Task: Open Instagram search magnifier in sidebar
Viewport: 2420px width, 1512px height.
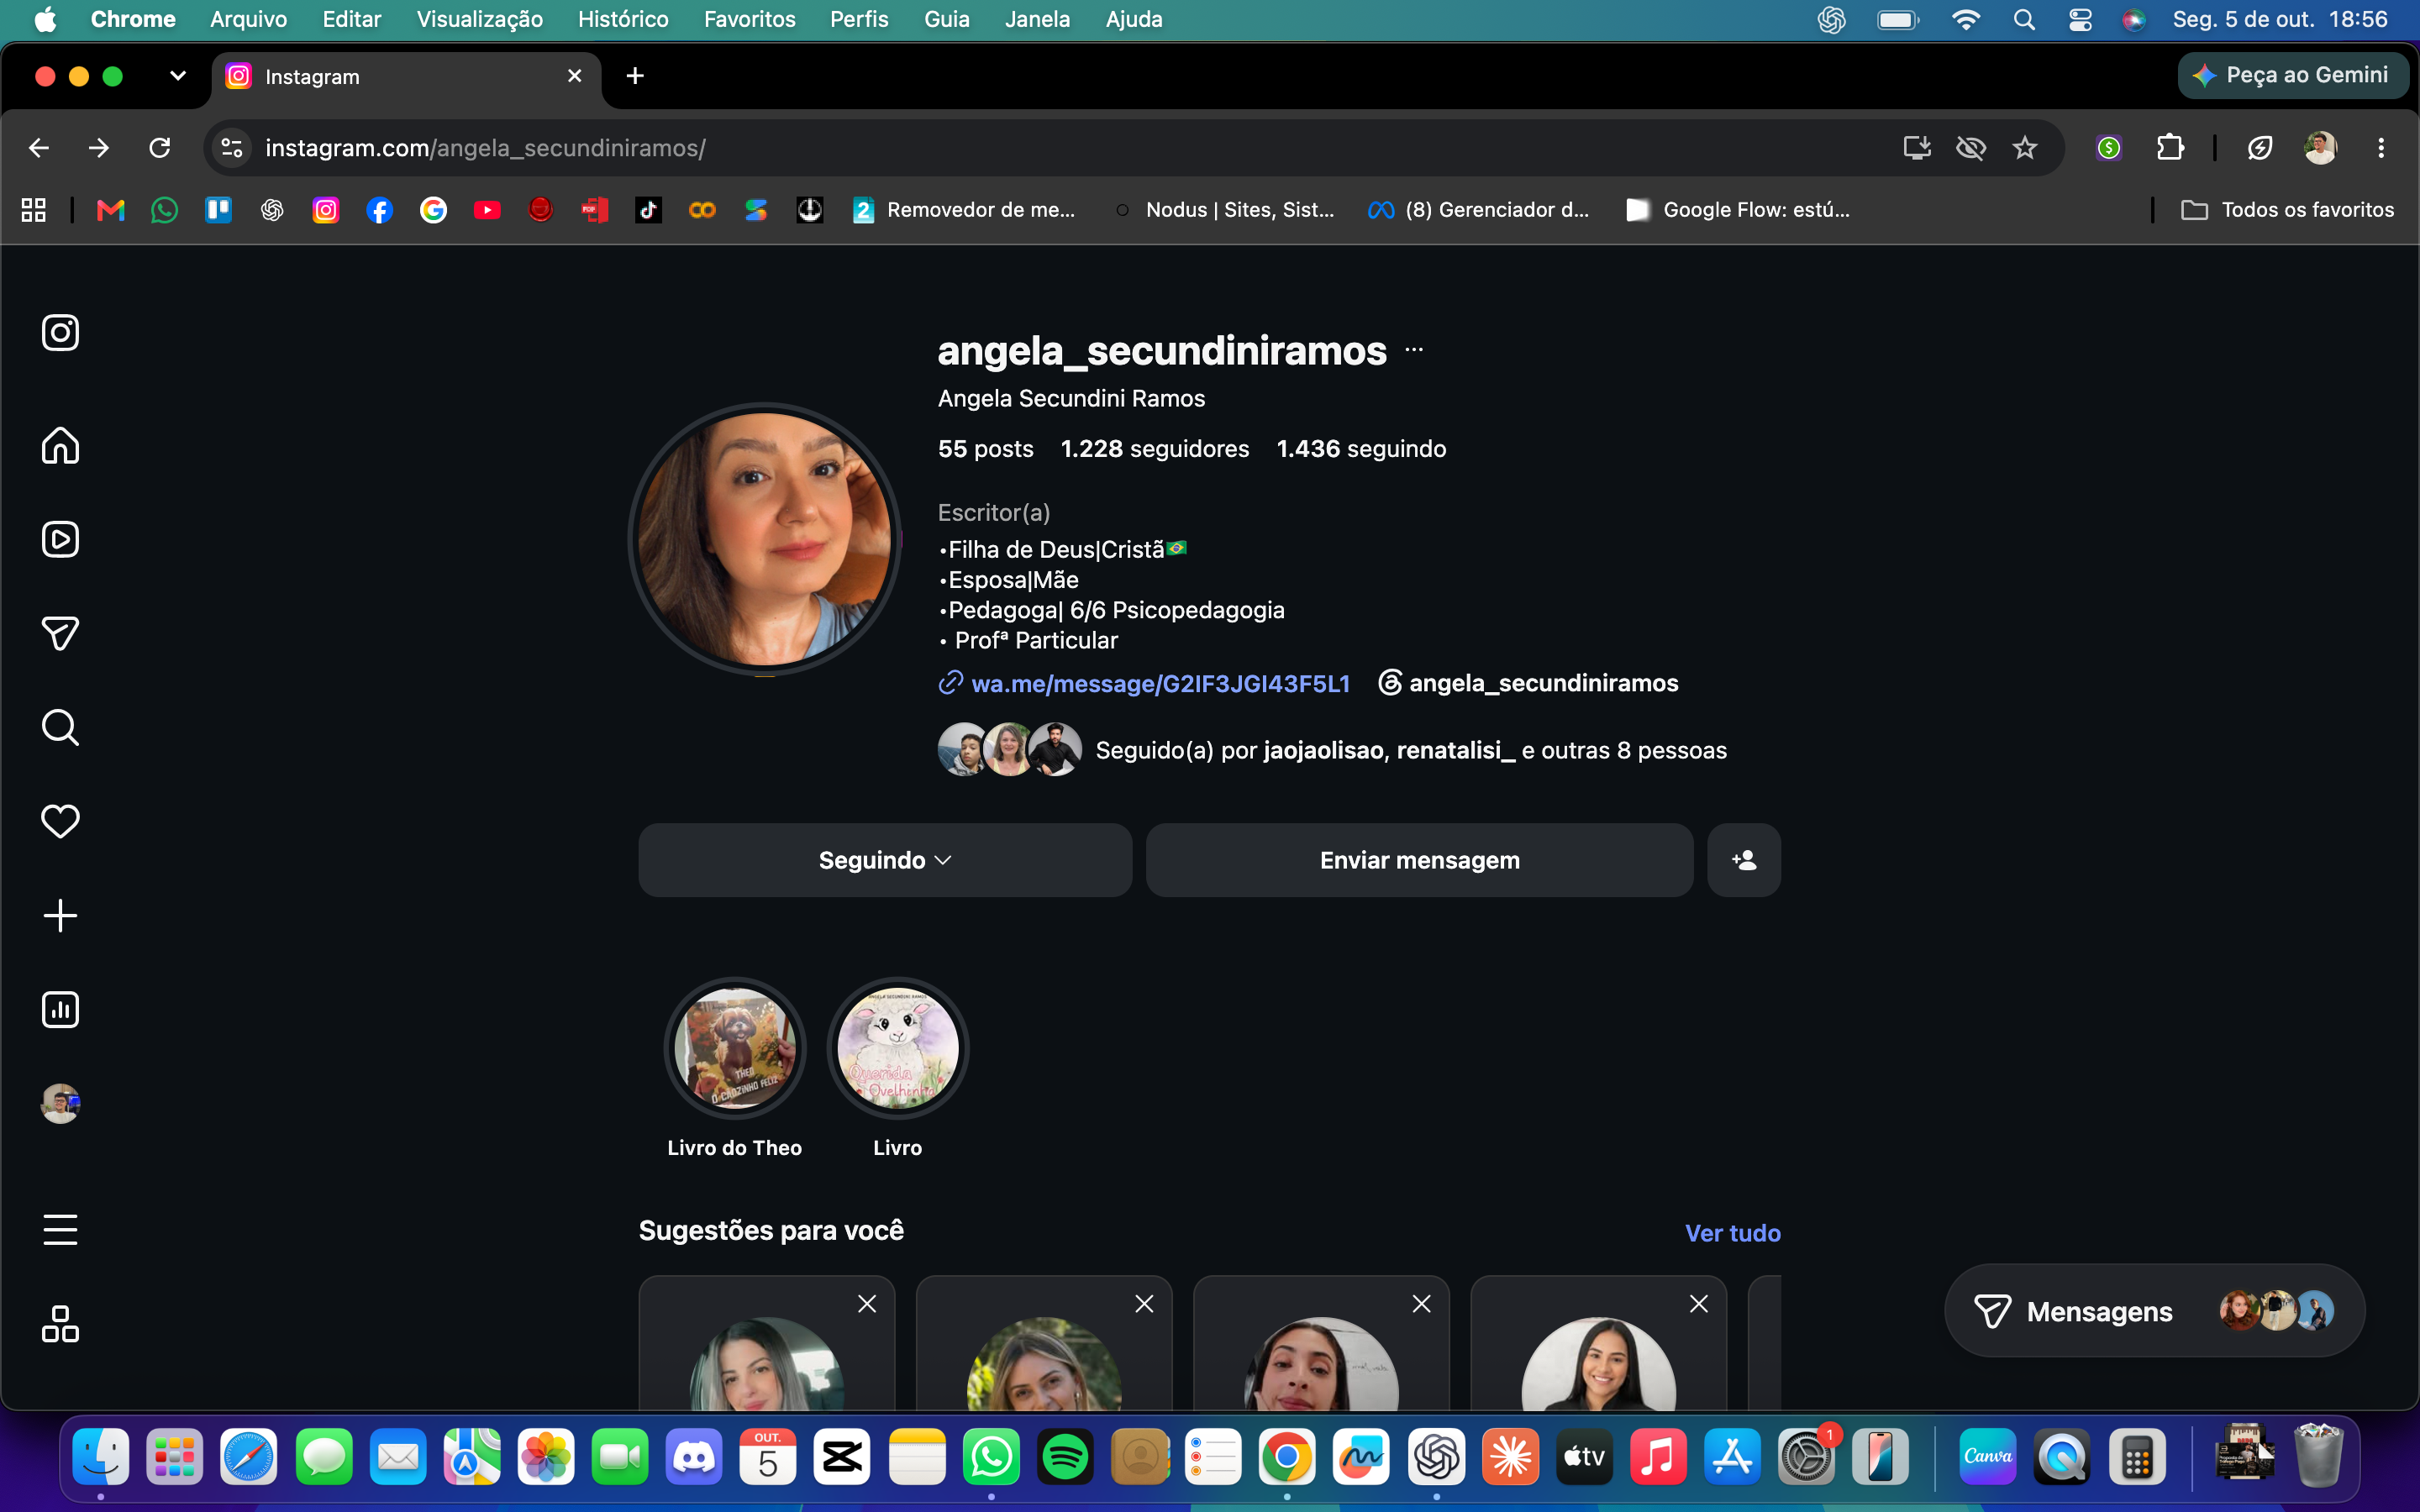Action: tap(60, 727)
